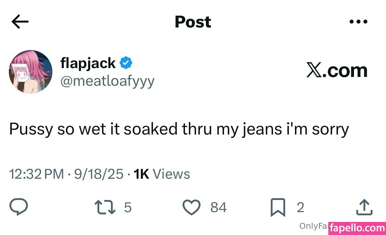Click the blue verified badge
386x235 pixels.
pyautogui.click(x=126, y=63)
